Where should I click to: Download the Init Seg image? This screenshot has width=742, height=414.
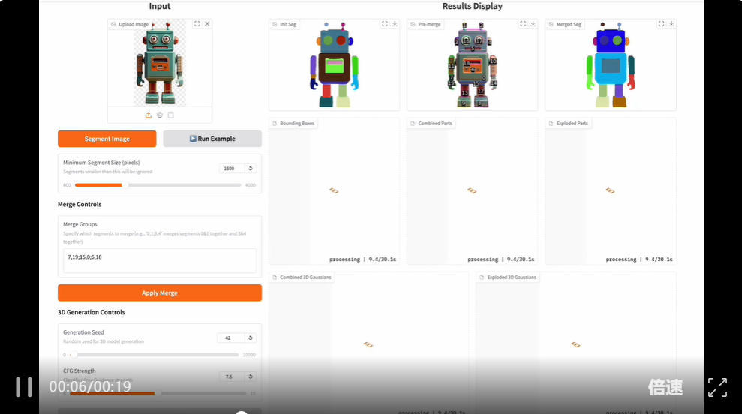pos(395,24)
